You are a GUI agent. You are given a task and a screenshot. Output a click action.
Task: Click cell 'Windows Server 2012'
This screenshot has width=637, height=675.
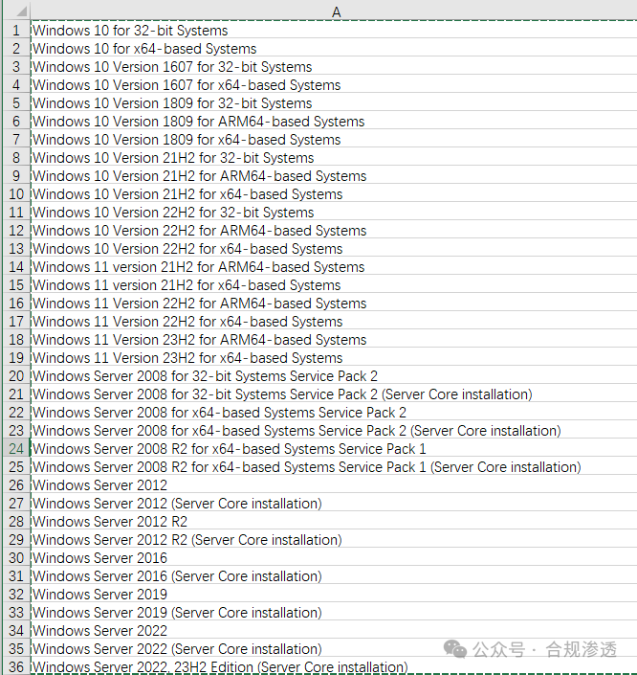[x=334, y=485]
